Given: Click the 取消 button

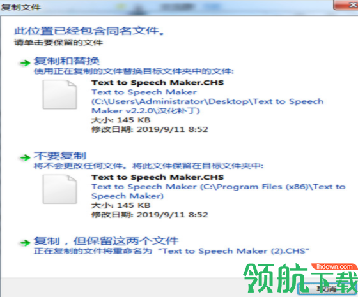Looking at the screenshot, I should [x=327, y=289].
